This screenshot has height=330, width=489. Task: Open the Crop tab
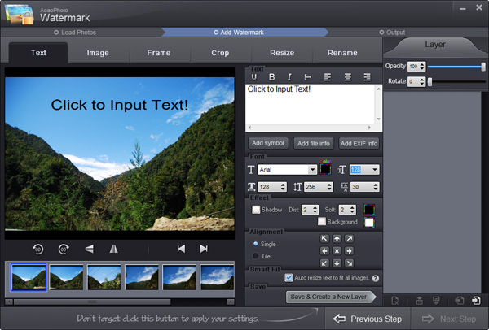pos(220,53)
